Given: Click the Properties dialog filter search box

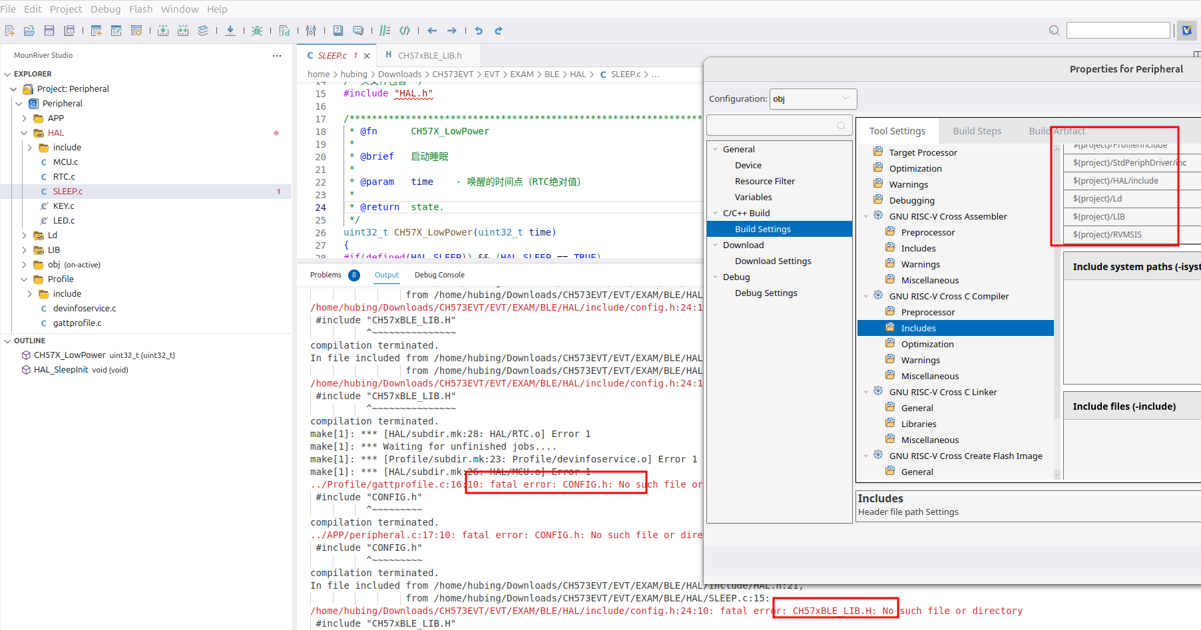Looking at the screenshot, I should [x=778, y=125].
